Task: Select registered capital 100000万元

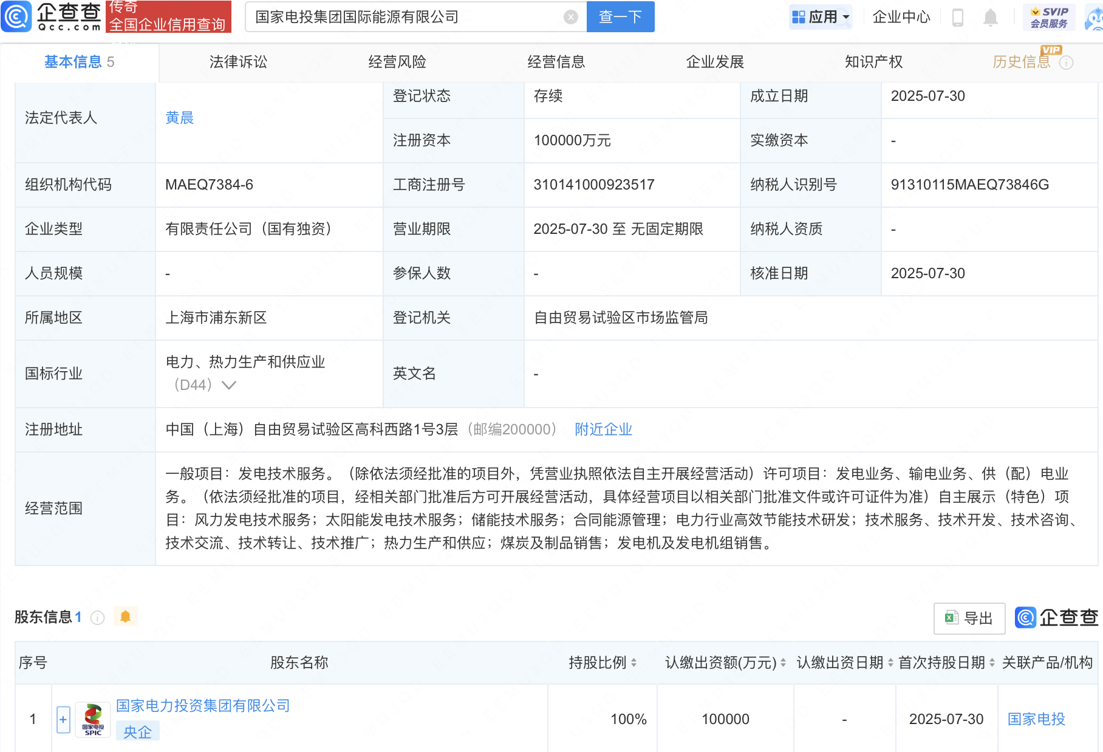Action: 572,140
